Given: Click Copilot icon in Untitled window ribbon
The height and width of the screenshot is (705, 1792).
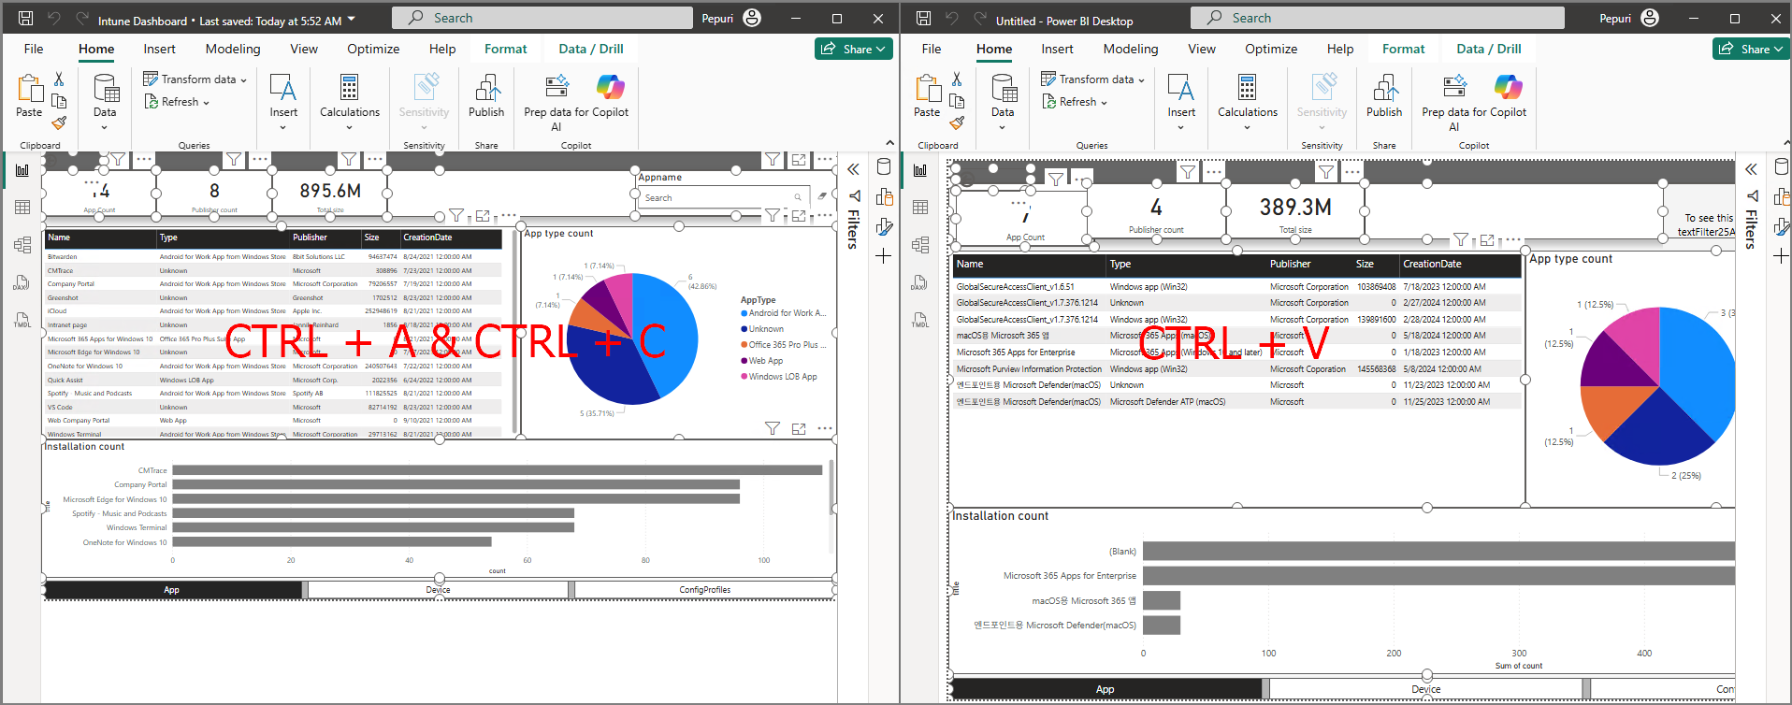Looking at the screenshot, I should tap(1508, 87).
